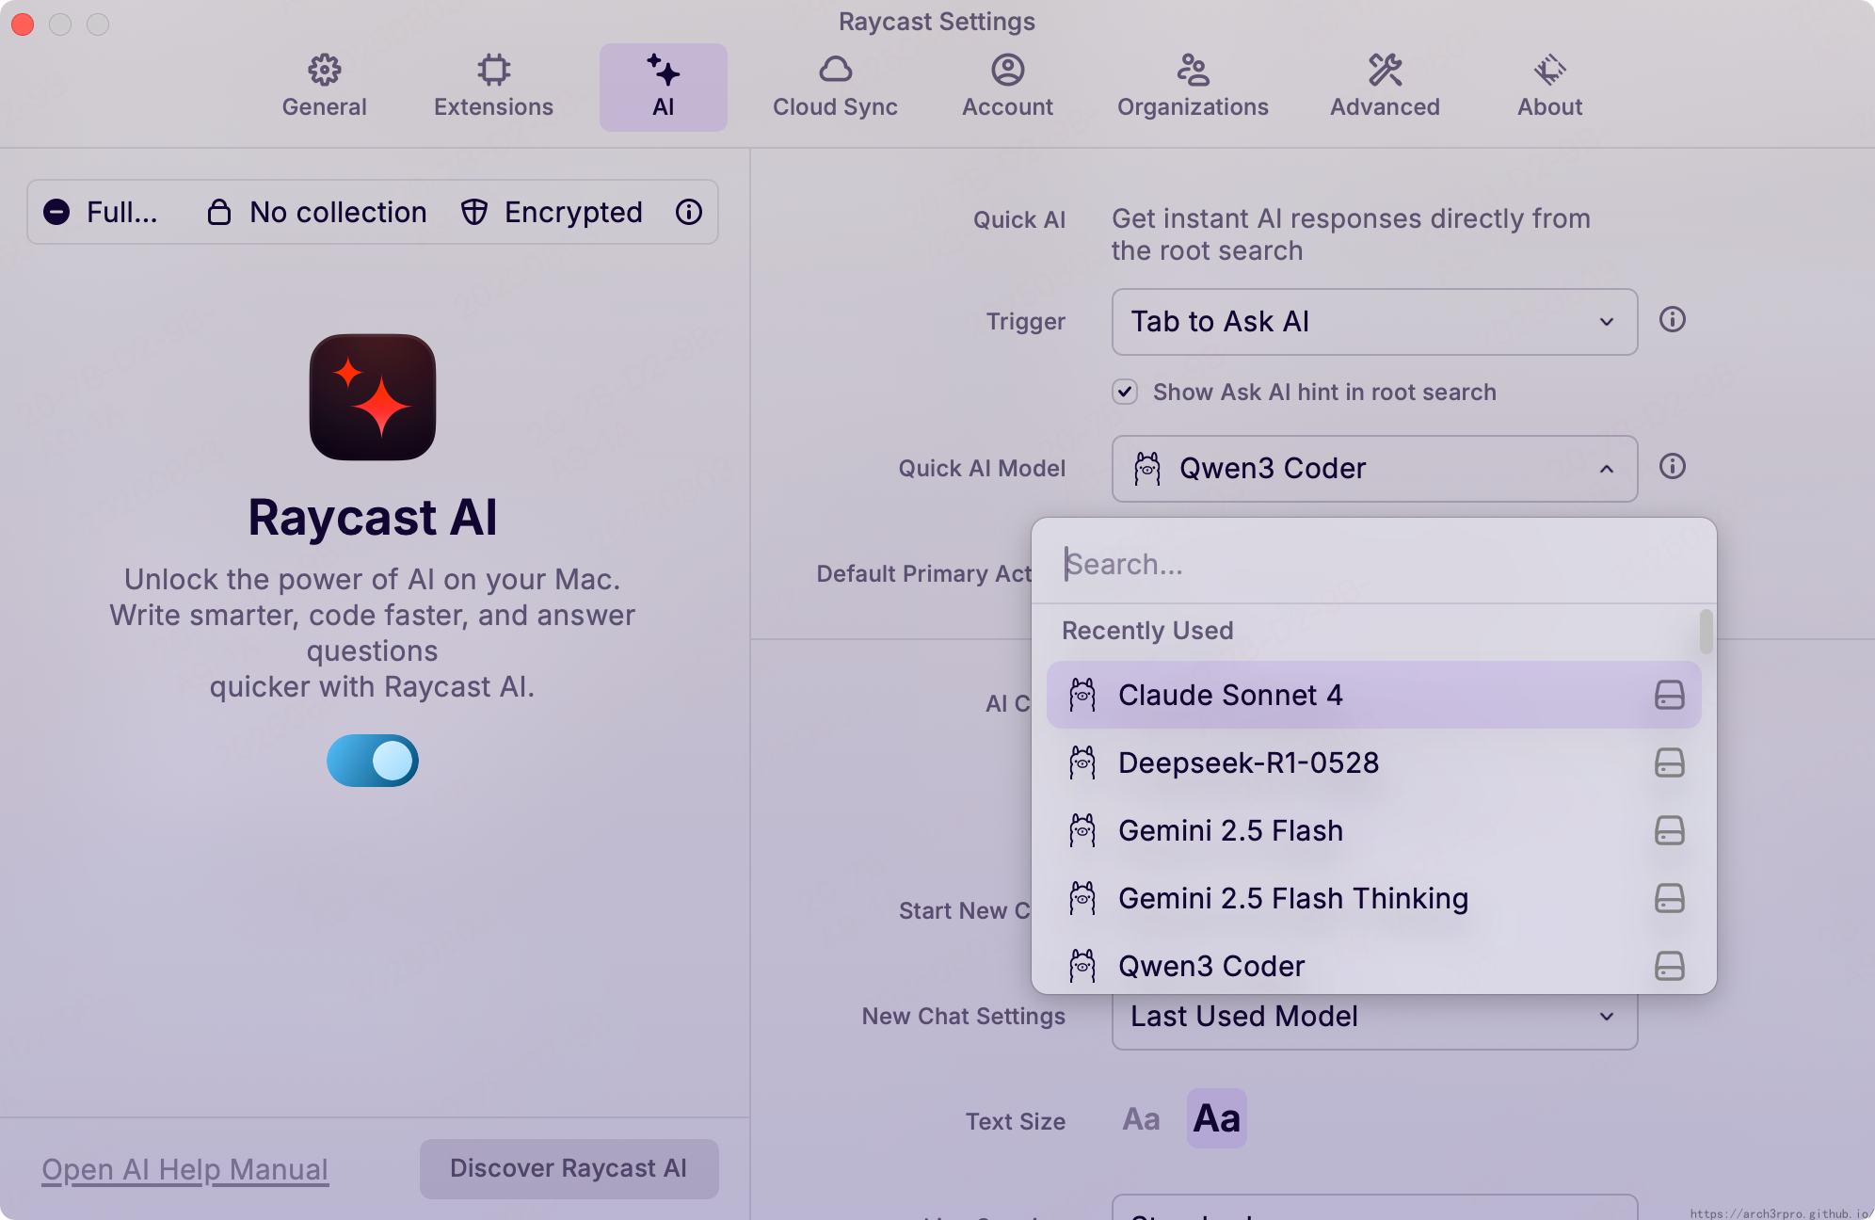This screenshot has height=1220, width=1875.
Task: Expand the Last Used Model dropdown
Action: pos(1373,1017)
